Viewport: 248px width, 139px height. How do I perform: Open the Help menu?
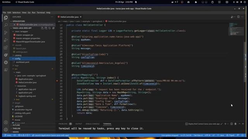pyautogui.click(x=48, y=13)
